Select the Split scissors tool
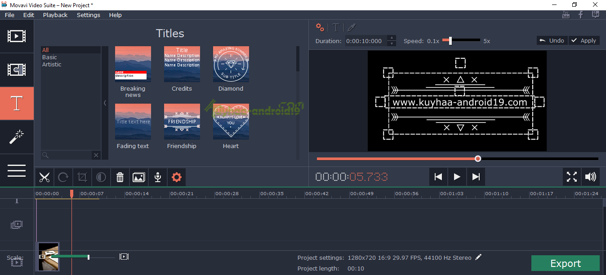Viewport: 606px width, 275px height. [x=44, y=177]
